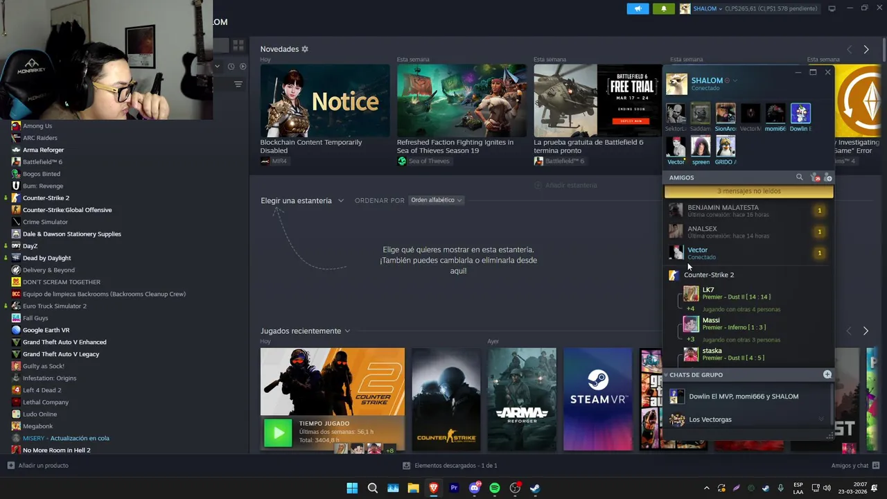Screen dimensions: 887x499
Task: Switch library to grid view icon
Action: (x=238, y=45)
